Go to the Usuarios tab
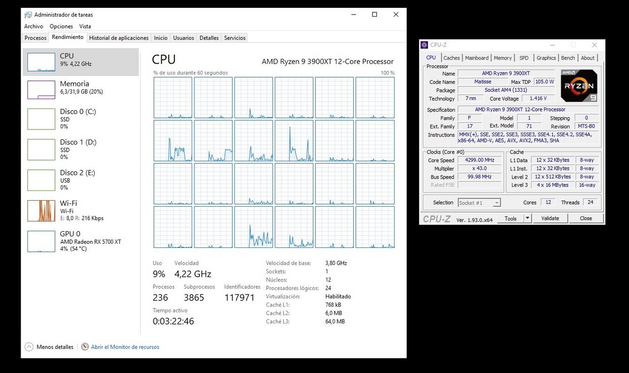Screen dimensions: 629x373 coord(184,38)
